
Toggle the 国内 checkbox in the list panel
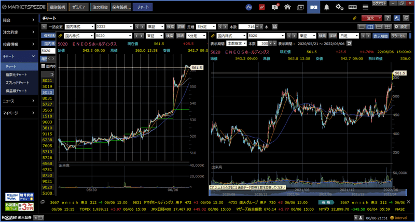point(44,66)
